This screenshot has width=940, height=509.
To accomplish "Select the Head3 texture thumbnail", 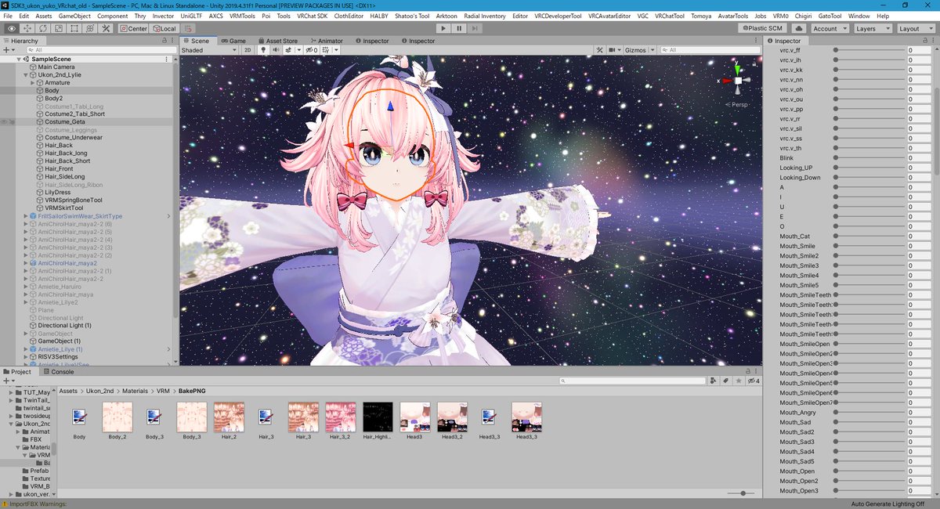I will click(x=415, y=417).
